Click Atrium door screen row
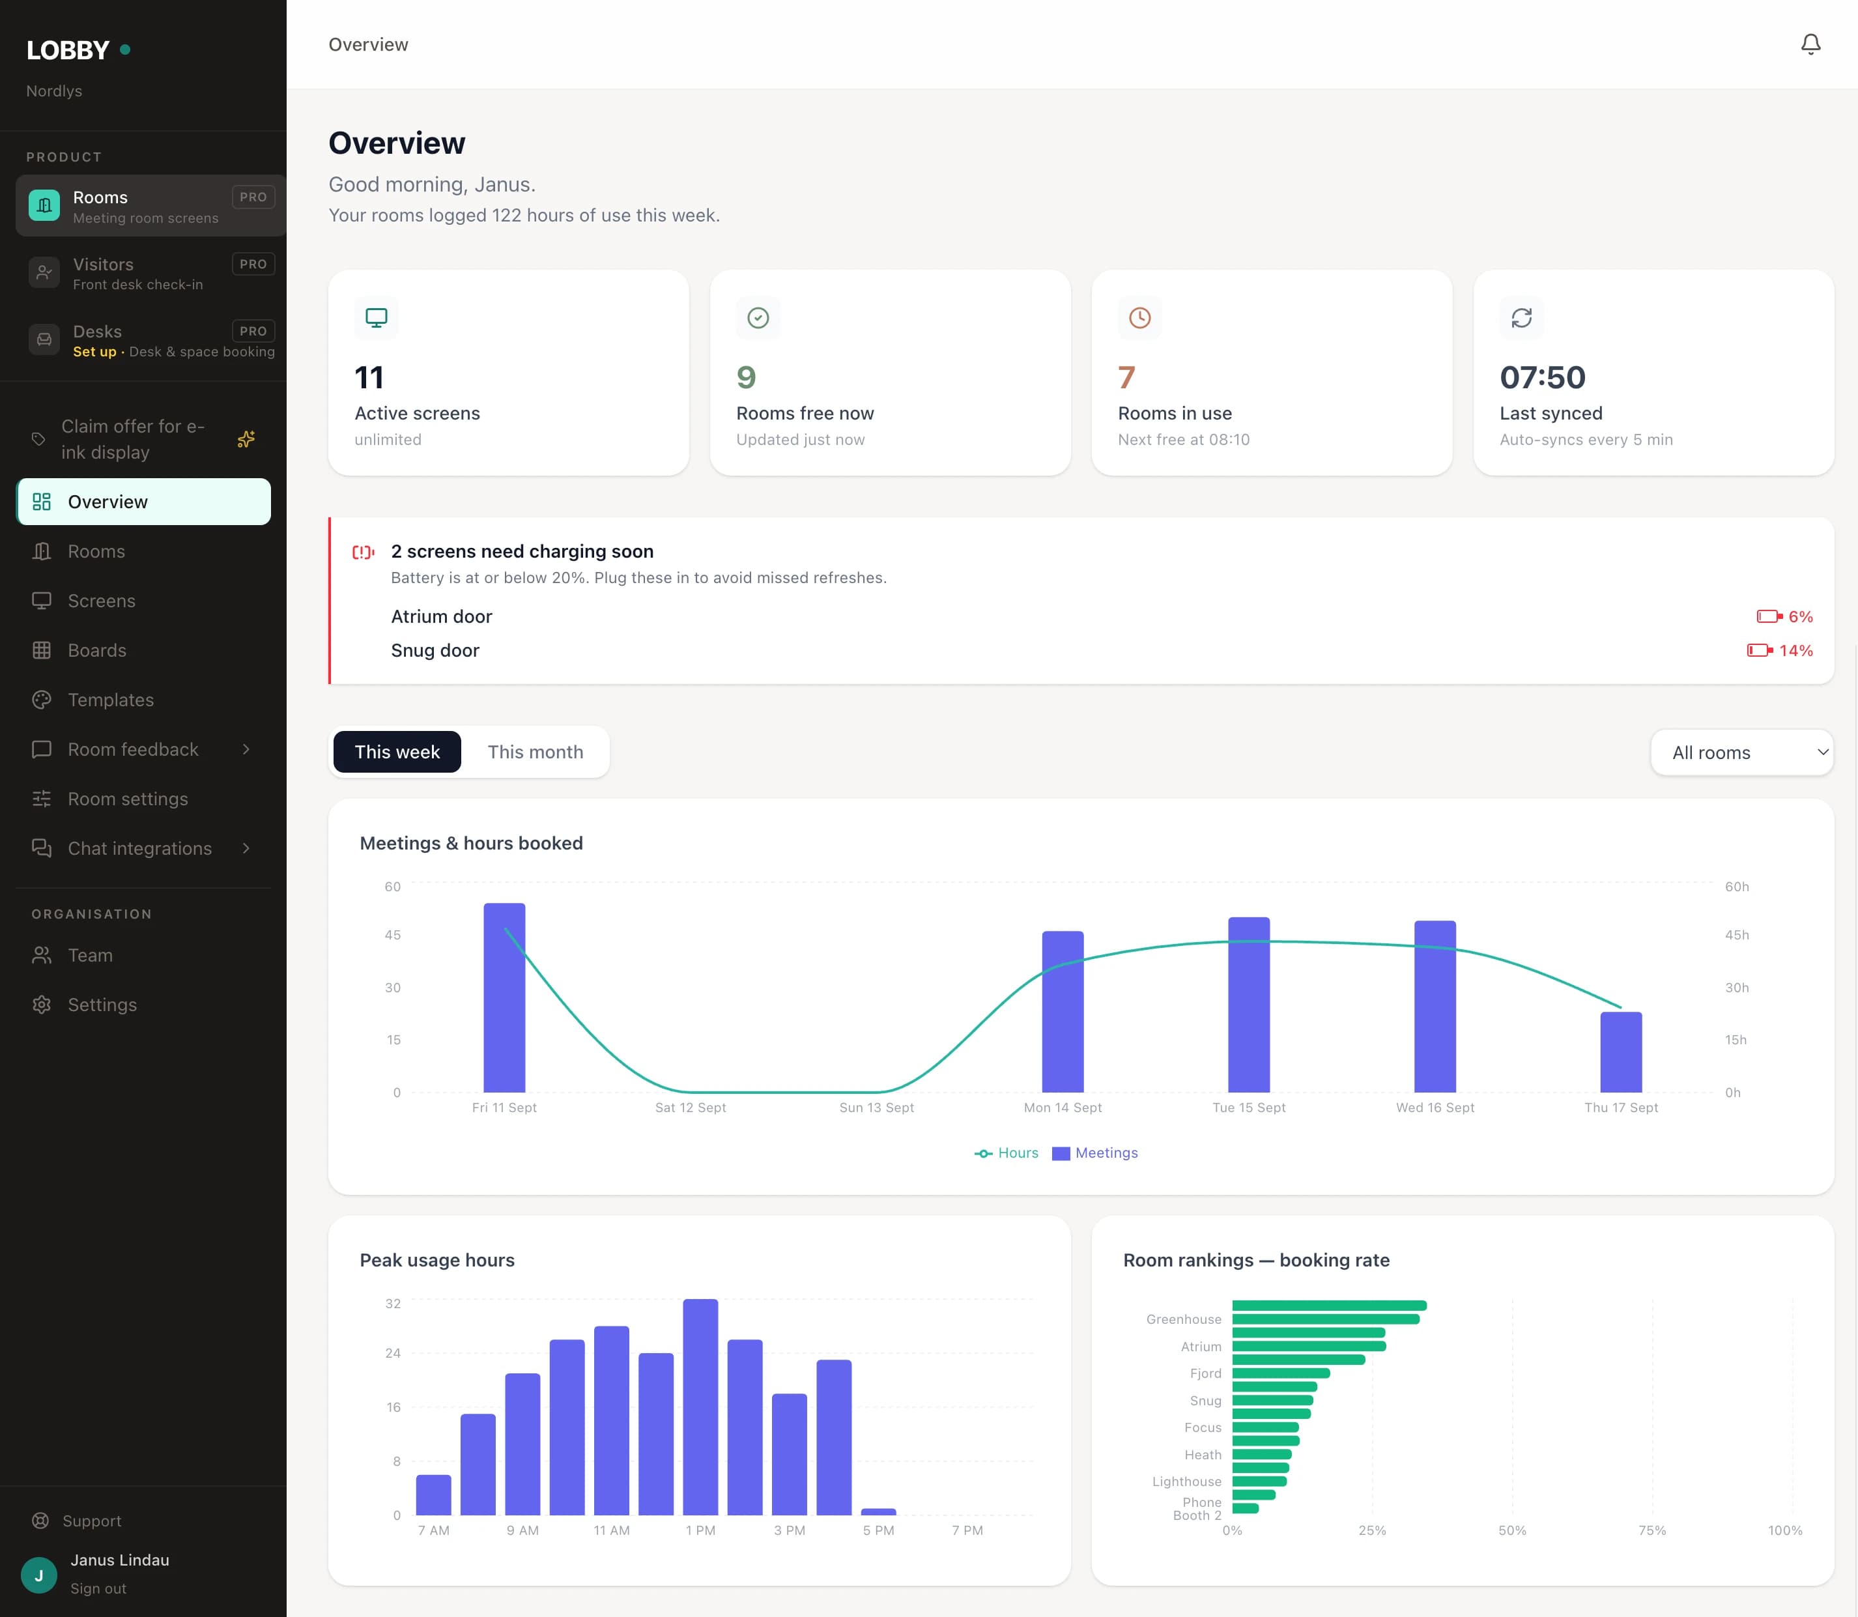The image size is (1858, 1617). pos(1102,616)
